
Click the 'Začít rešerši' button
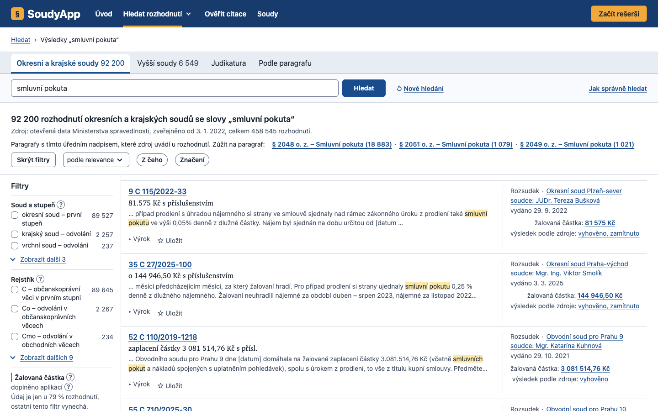(619, 14)
